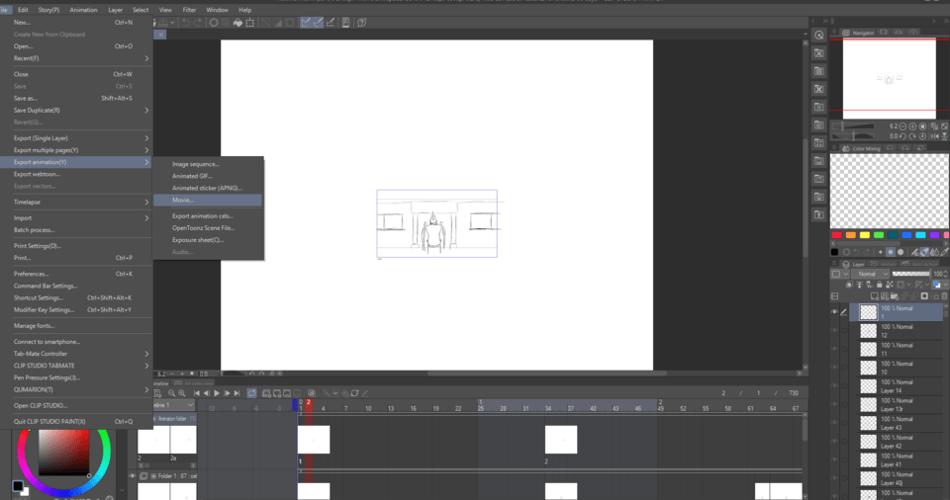This screenshot has width=950, height=500.
Task: Expand the Tab-Mate Controller submenu
Action: coord(76,354)
